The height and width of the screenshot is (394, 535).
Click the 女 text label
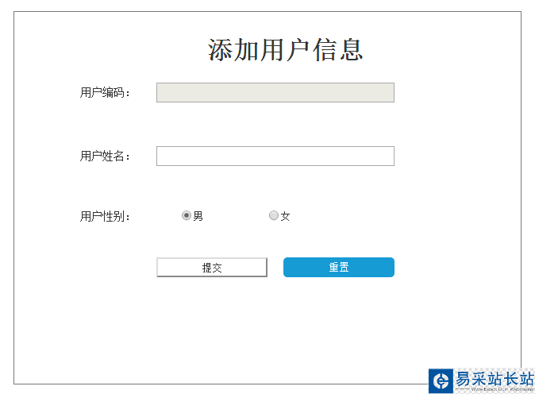click(286, 216)
